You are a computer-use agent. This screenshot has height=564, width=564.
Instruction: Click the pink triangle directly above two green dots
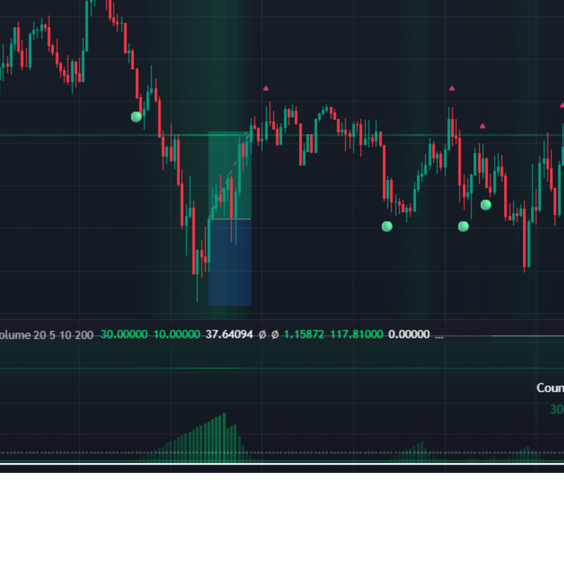tap(452, 88)
